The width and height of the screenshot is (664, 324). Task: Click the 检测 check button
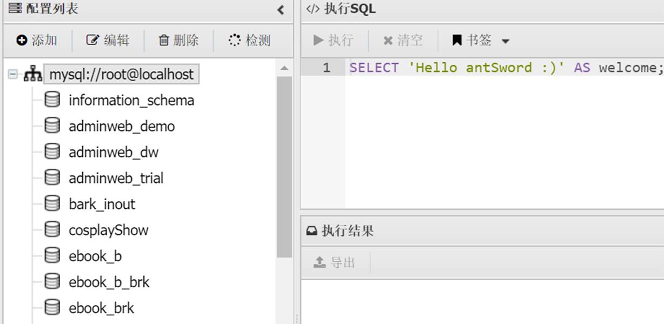click(x=249, y=40)
